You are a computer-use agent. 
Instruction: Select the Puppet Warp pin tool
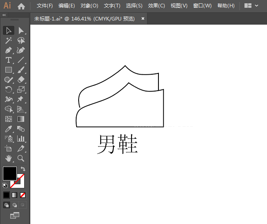(21, 99)
